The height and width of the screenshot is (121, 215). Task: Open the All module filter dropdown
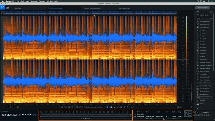[203, 12]
